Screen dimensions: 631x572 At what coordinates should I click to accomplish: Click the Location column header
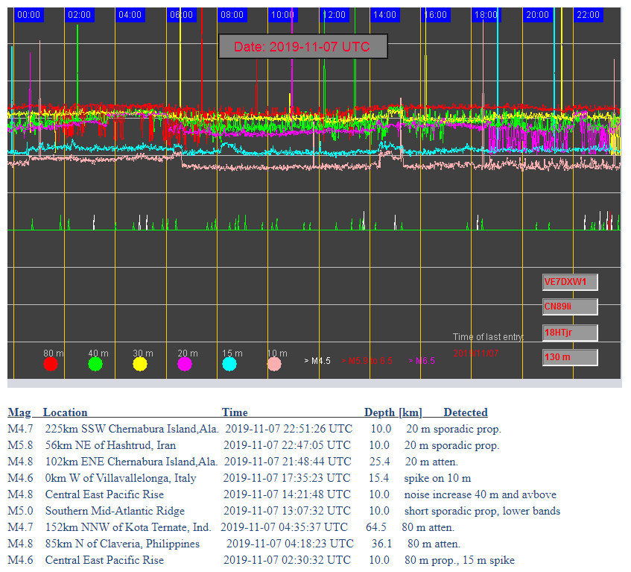65,412
